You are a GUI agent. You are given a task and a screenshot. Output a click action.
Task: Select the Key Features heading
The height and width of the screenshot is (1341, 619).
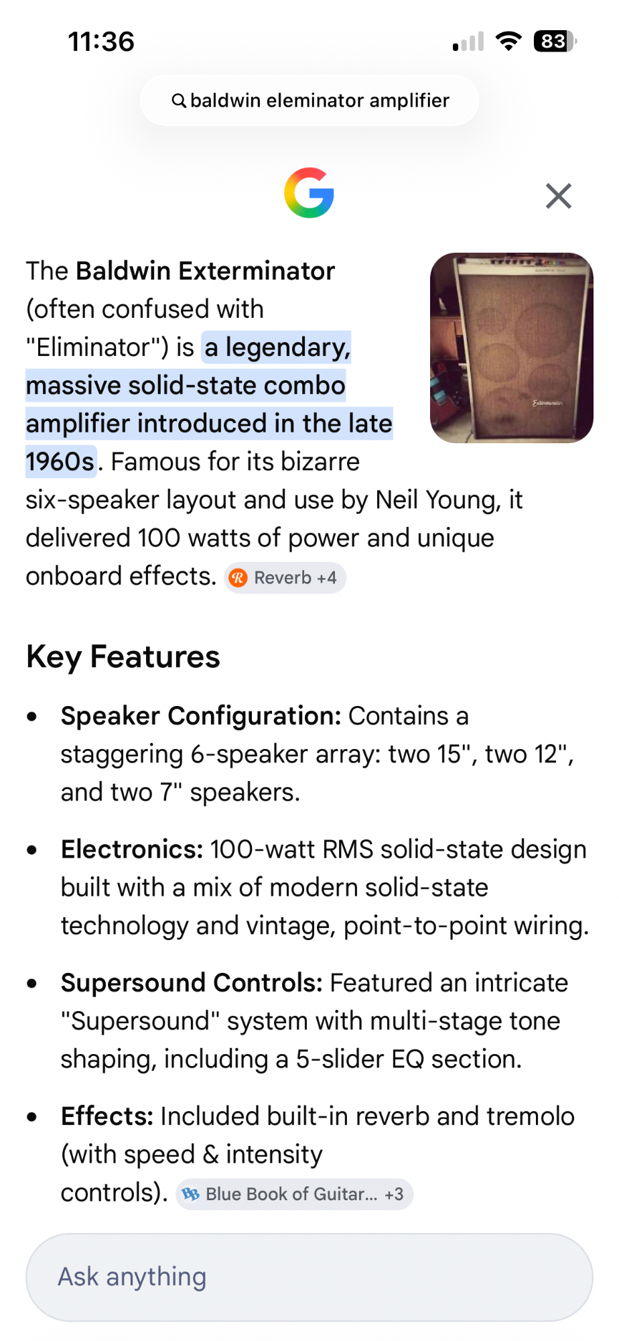coord(123,656)
